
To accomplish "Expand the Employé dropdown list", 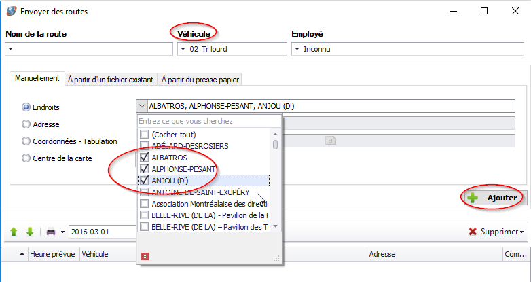I will coord(297,49).
